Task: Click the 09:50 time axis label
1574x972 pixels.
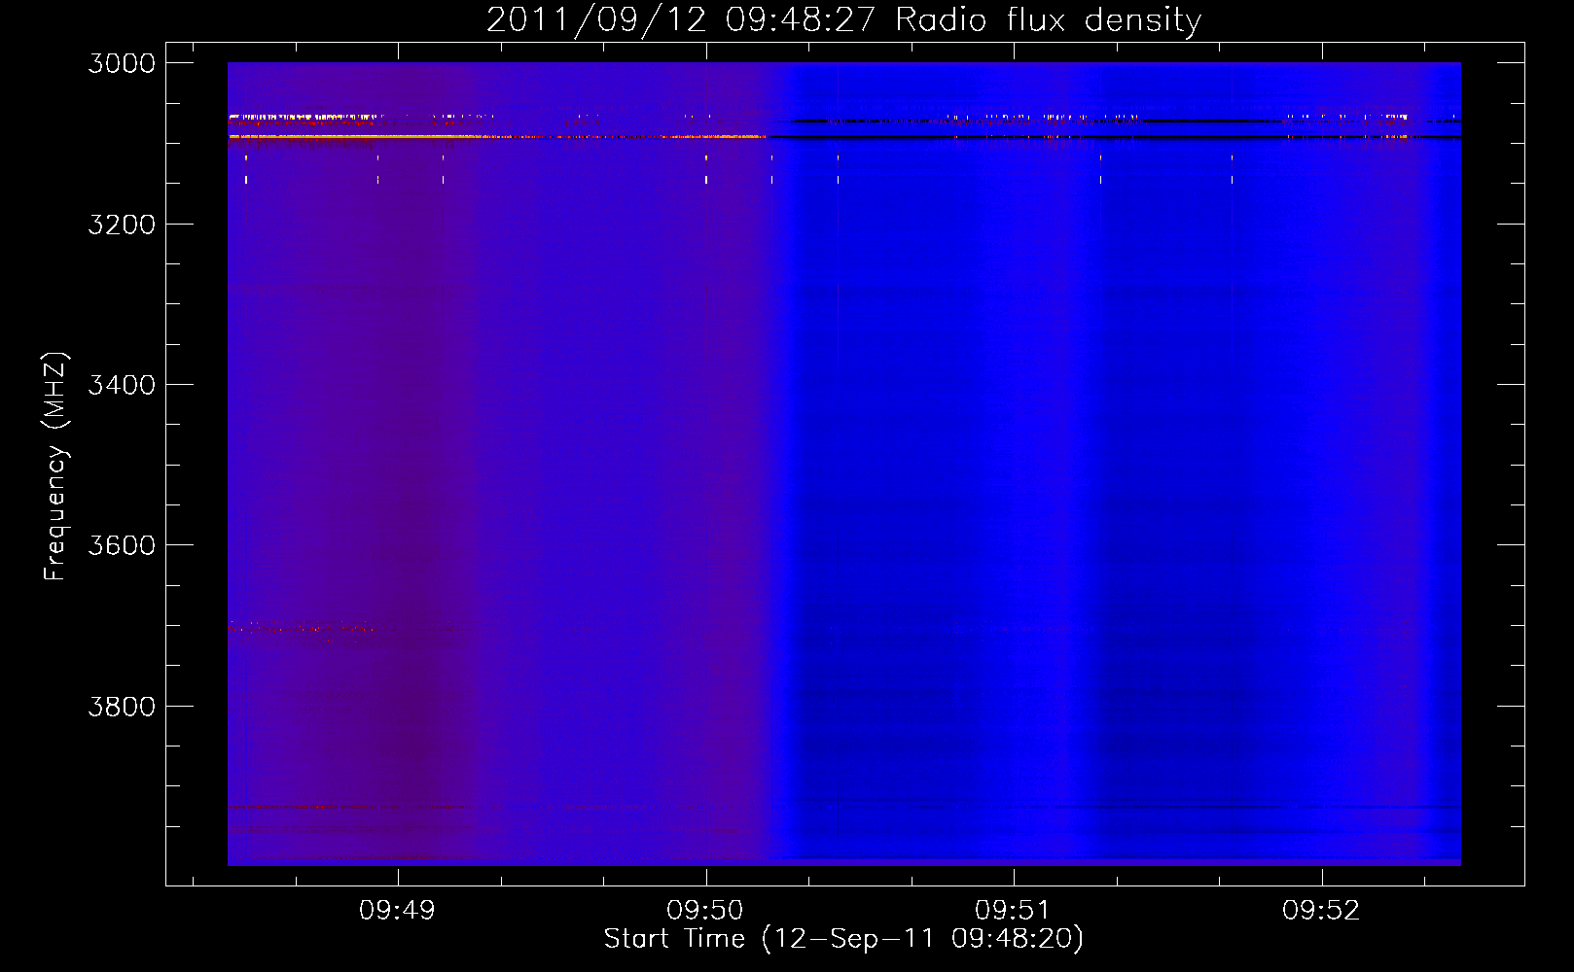Action: click(704, 911)
